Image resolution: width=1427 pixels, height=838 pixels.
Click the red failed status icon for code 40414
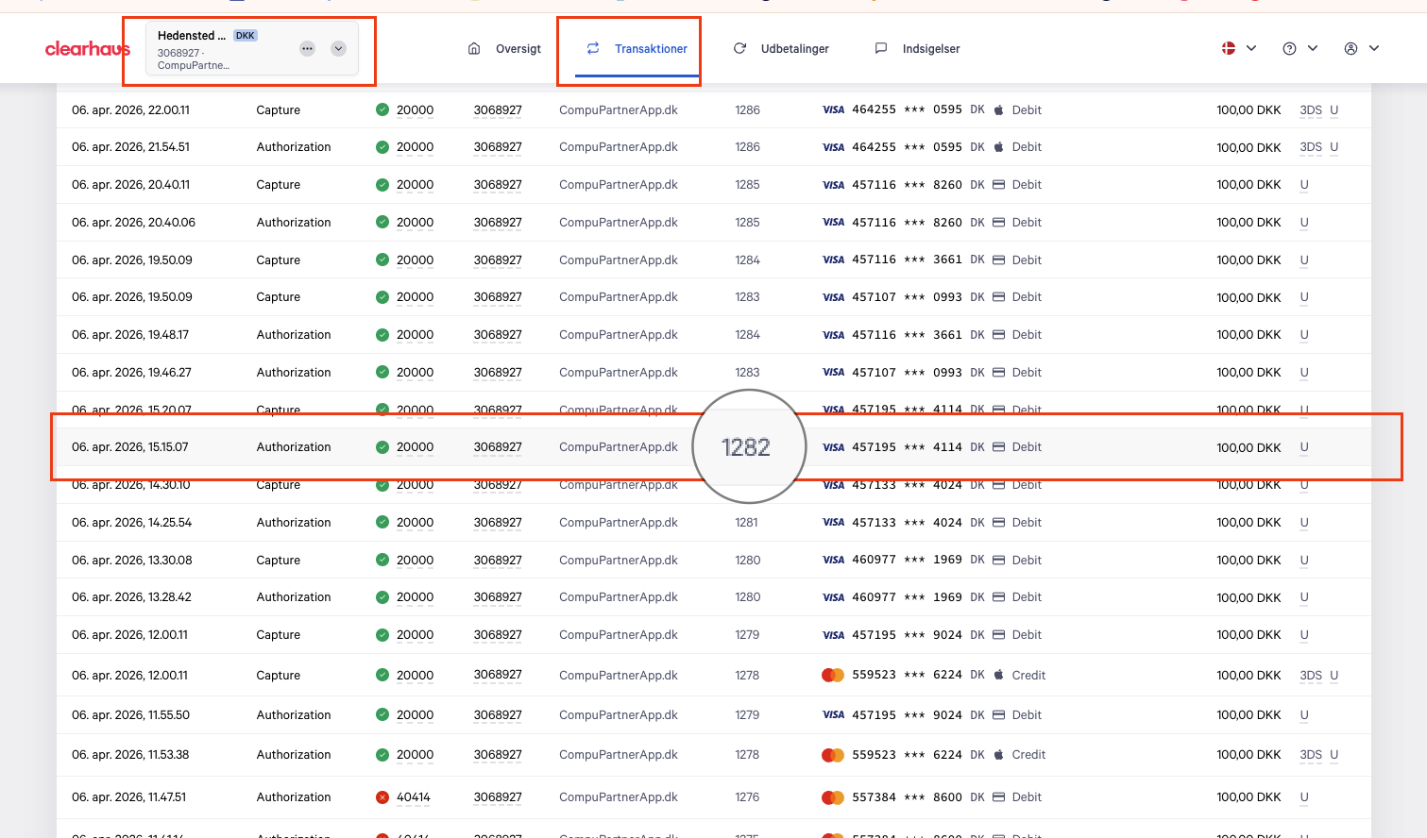coord(382,797)
